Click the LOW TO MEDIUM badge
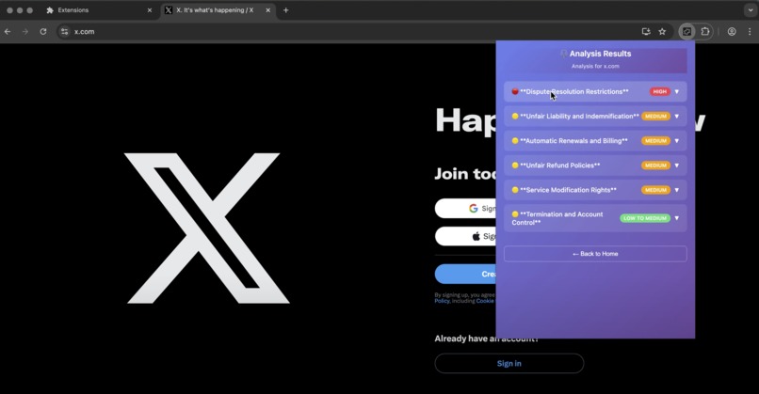This screenshot has width=759, height=394. click(645, 218)
